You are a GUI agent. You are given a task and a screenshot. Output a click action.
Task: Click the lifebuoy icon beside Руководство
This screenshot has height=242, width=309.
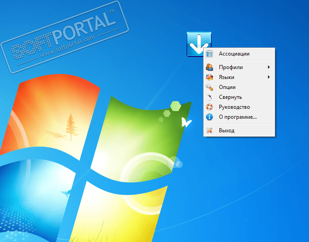click(209, 107)
